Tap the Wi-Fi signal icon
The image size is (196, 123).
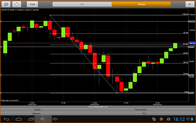tap(188, 119)
